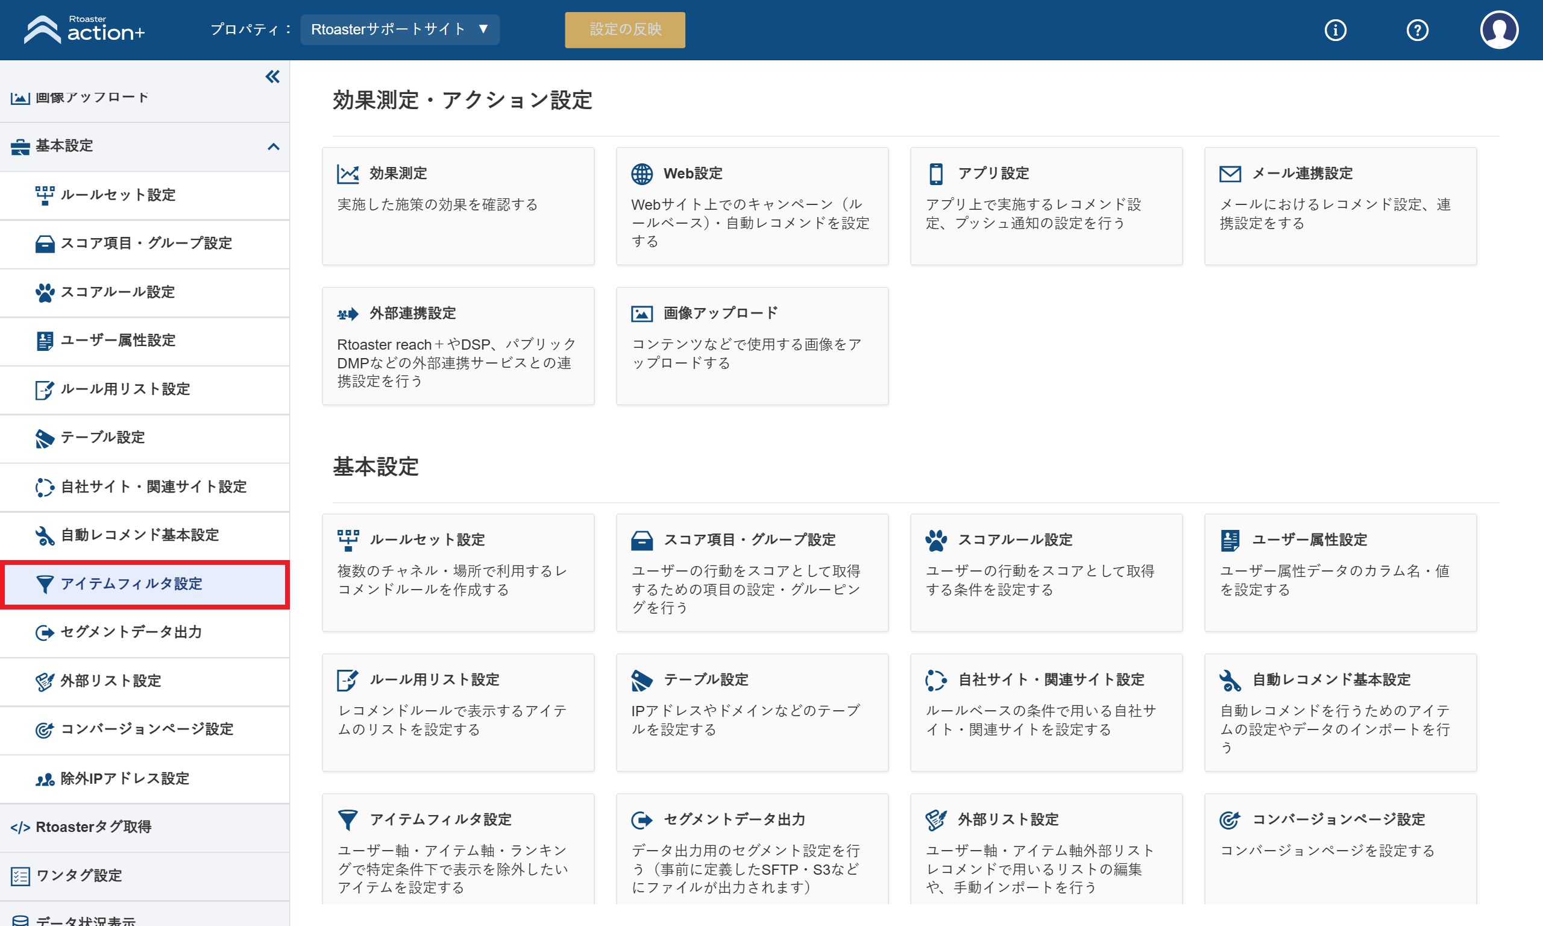Collapse the 基本設定 section chevron
1543x926 pixels.
click(273, 146)
